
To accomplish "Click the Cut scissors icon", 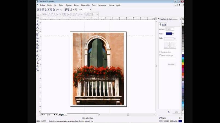I will (49, 10).
